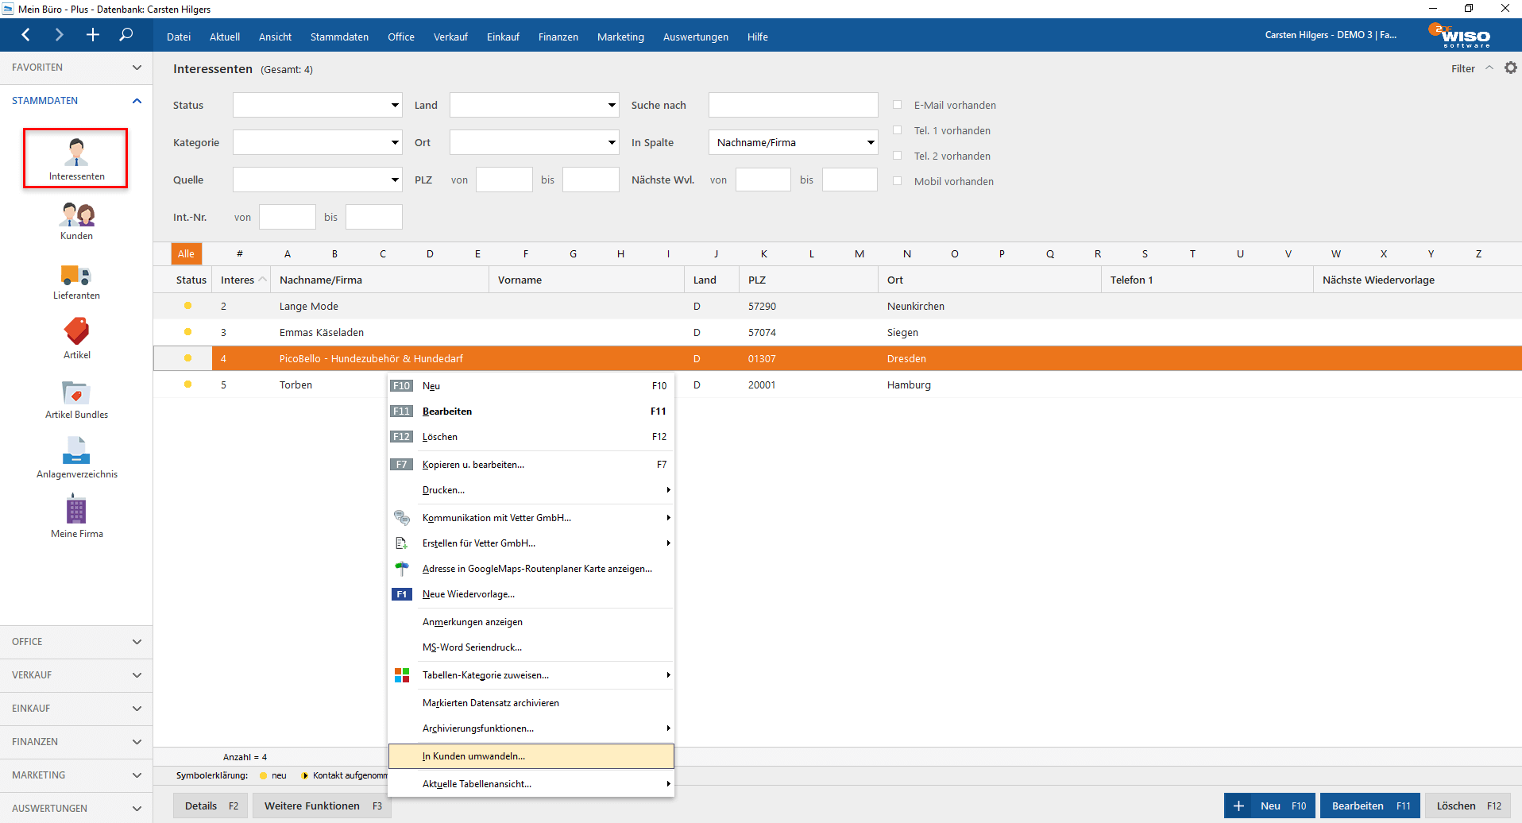The height and width of the screenshot is (823, 1522).
Task: Open the Datei menu
Action: [x=179, y=37]
